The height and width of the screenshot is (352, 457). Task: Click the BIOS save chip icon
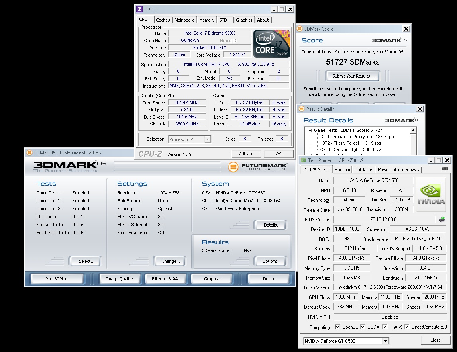pos(442,219)
